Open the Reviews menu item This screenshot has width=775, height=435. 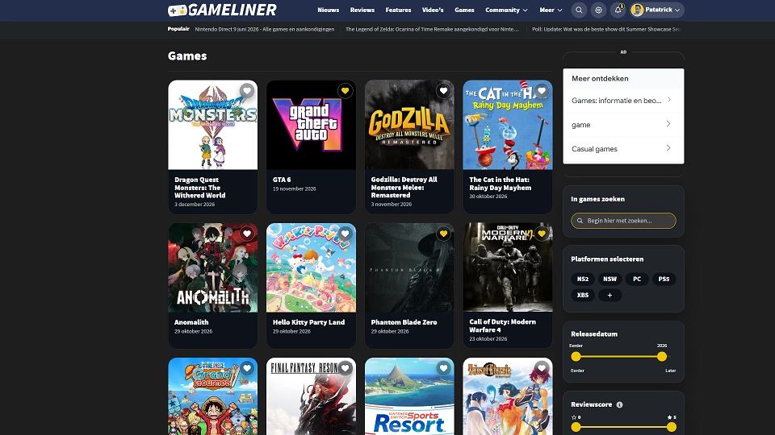(x=362, y=10)
